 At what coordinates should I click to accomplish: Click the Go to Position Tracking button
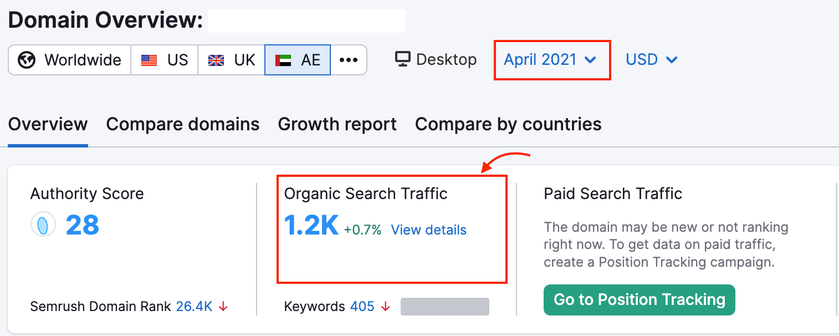click(x=639, y=300)
